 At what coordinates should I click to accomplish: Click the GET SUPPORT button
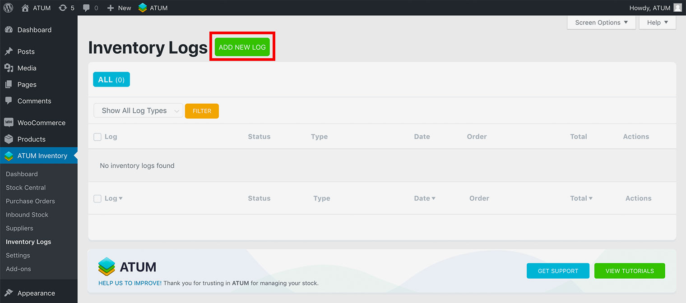(558, 271)
